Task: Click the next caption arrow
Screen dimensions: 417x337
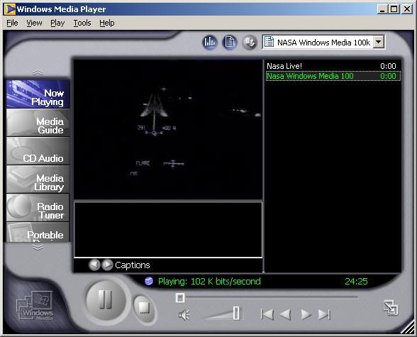Action: [x=108, y=265]
